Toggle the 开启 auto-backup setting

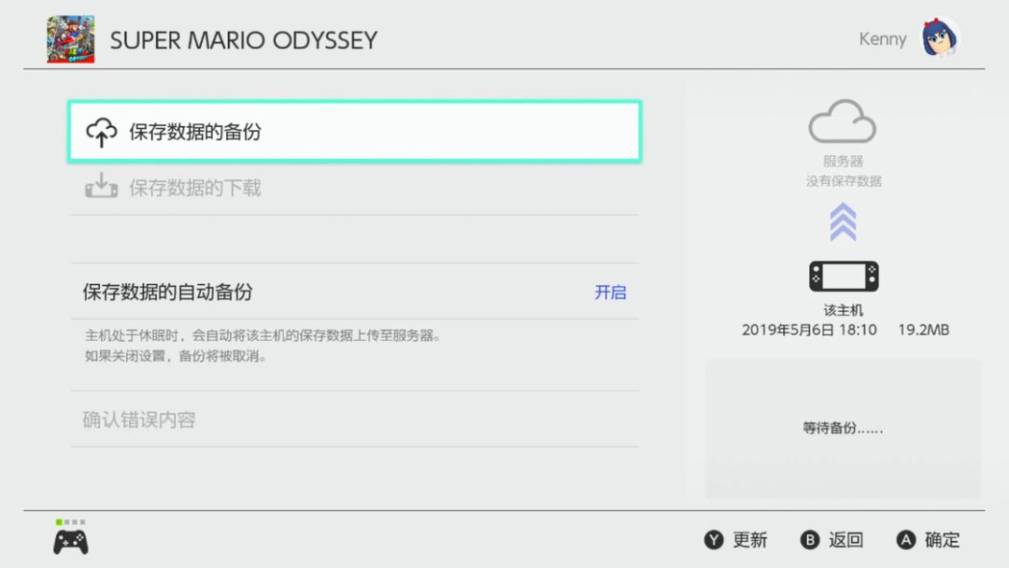(610, 292)
